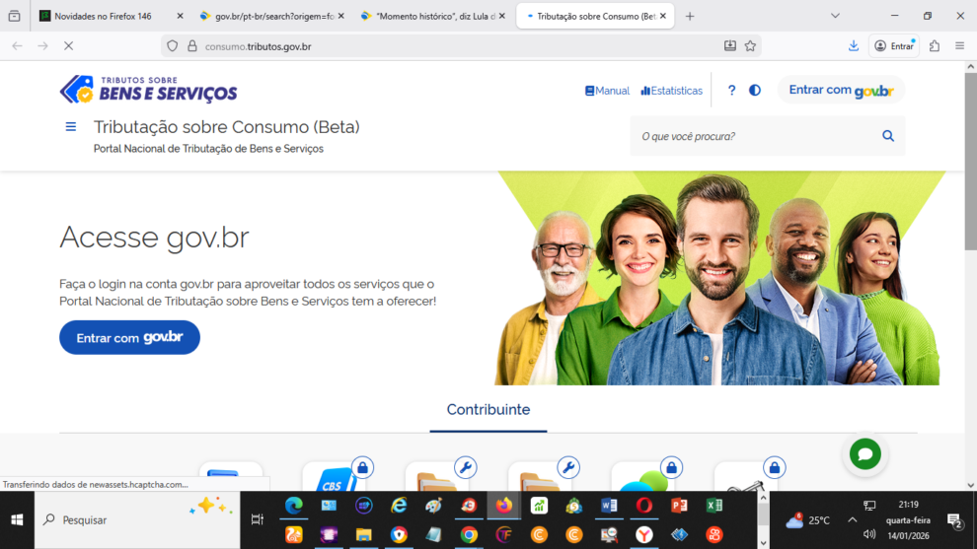Expand the list all tabs dropdown
The height and width of the screenshot is (549, 977).
point(835,16)
